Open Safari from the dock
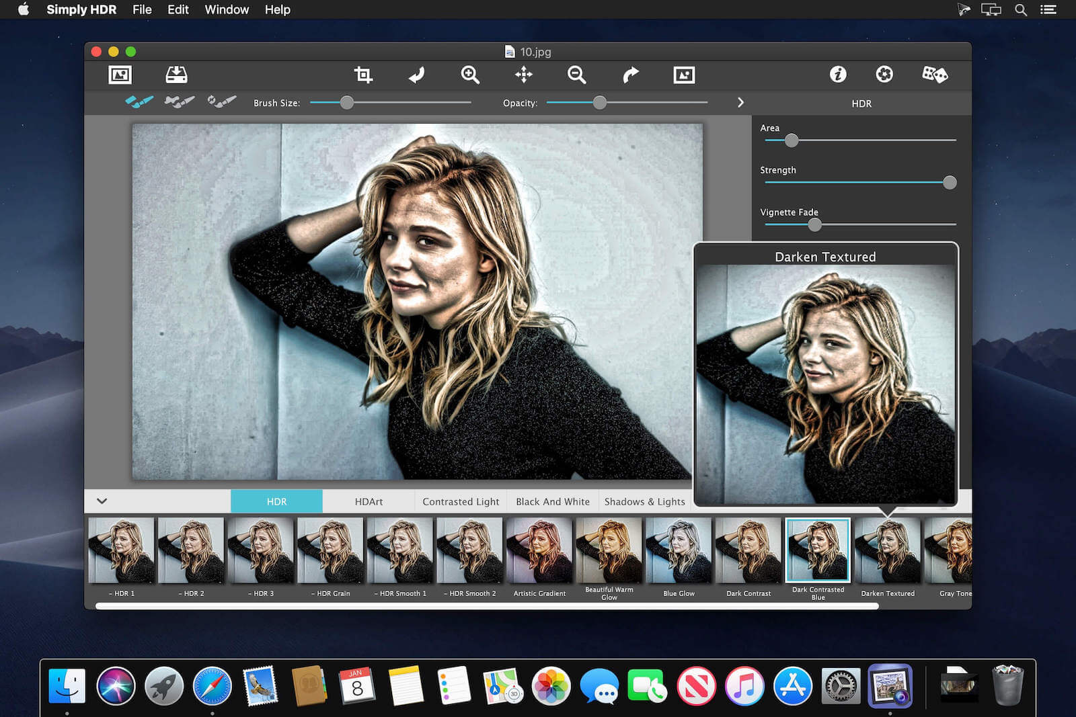Viewport: 1076px width, 717px height. (212, 686)
